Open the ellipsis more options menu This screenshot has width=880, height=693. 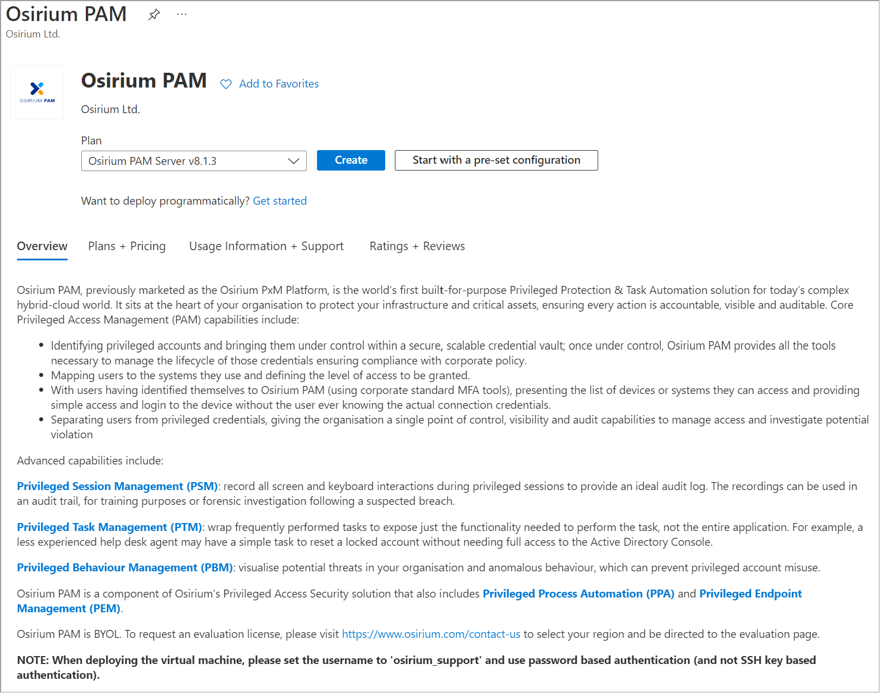click(182, 15)
